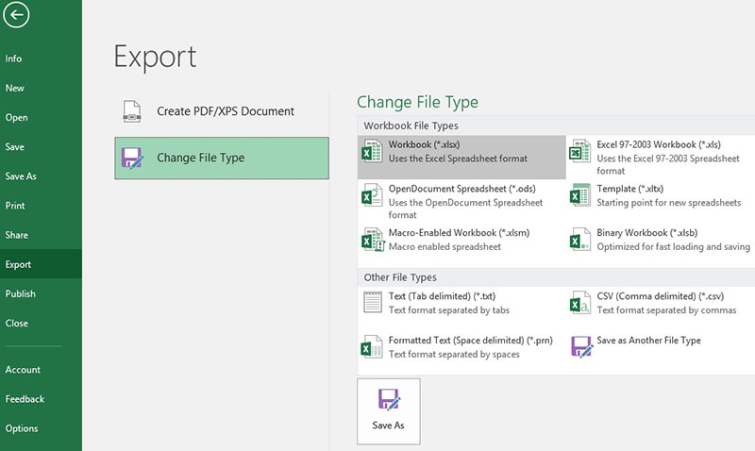This screenshot has width=755, height=451.
Task: Click 'Macro enabled spreadsheet' description
Action: click(445, 247)
